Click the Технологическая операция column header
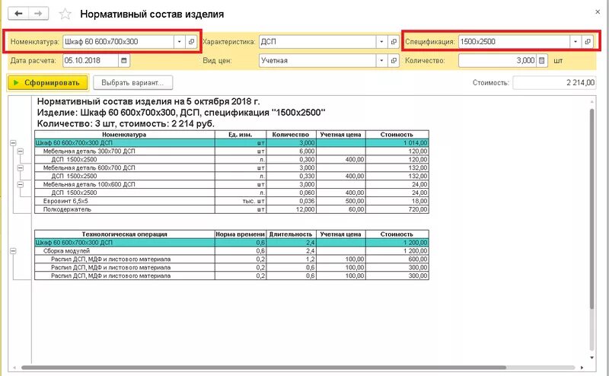Image resolution: width=609 pixels, height=376 pixels. [124, 234]
